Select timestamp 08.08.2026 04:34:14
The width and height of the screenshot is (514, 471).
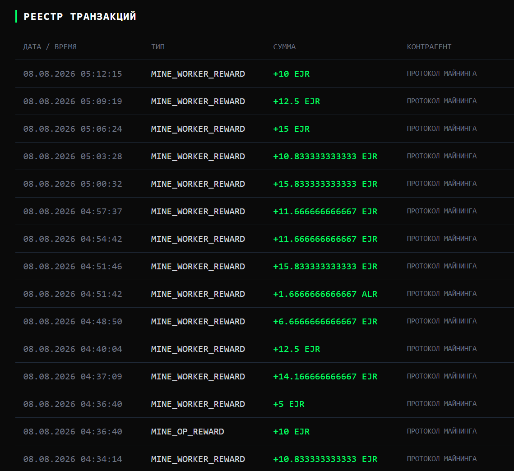coord(73,459)
